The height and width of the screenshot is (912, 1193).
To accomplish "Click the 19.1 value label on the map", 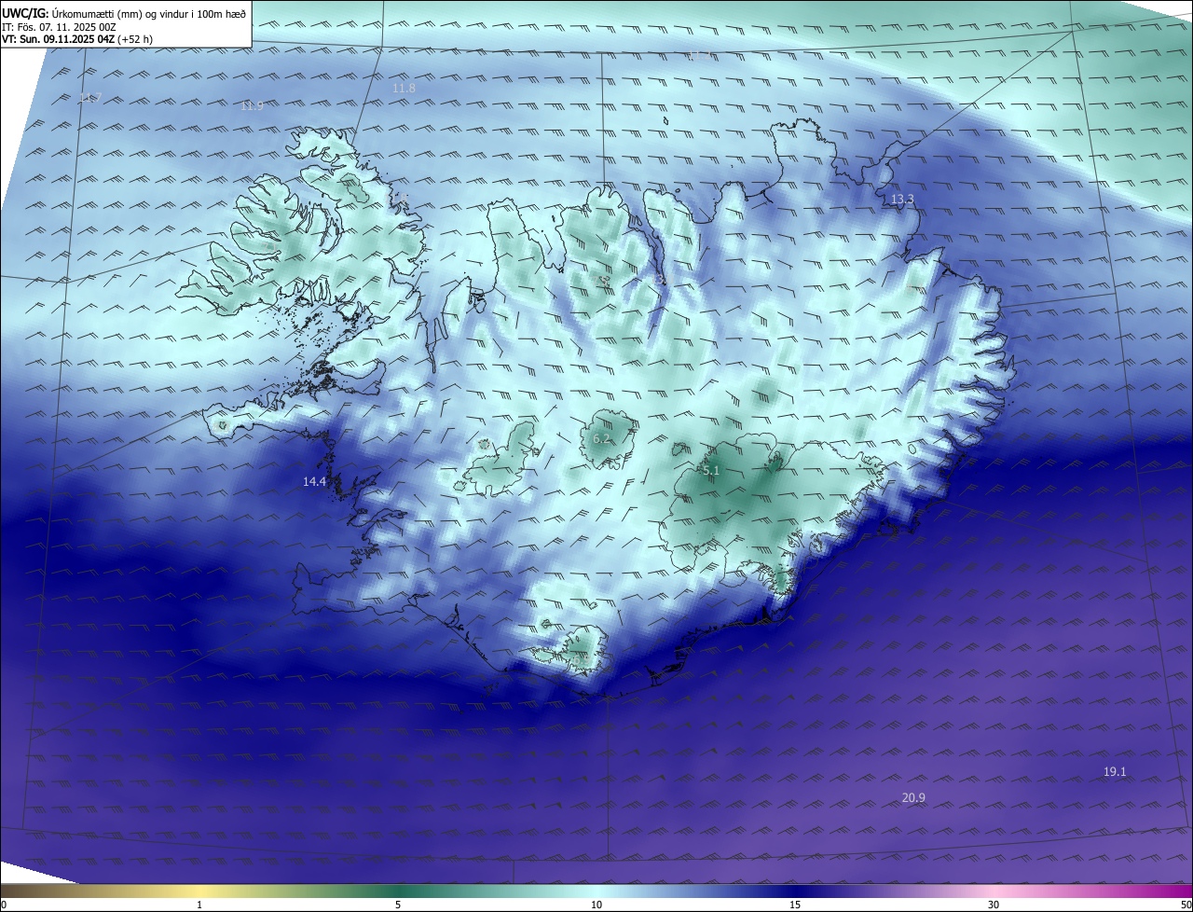I will (x=1115, y=771).
